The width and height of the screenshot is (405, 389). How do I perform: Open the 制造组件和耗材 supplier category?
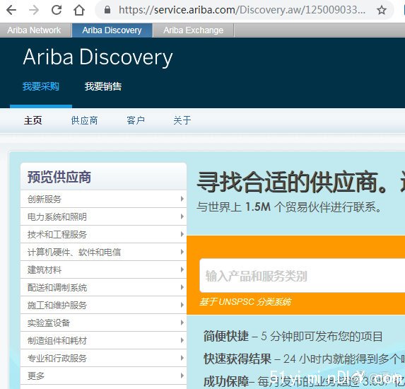(x=103, y=340)
